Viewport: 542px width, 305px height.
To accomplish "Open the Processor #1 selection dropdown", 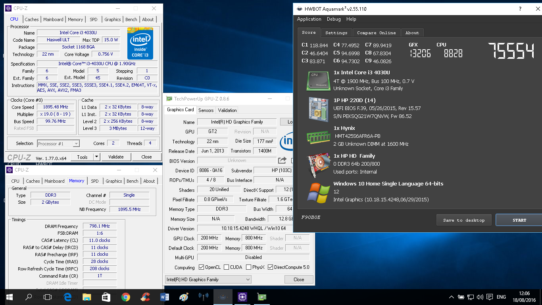I will 58,144.
